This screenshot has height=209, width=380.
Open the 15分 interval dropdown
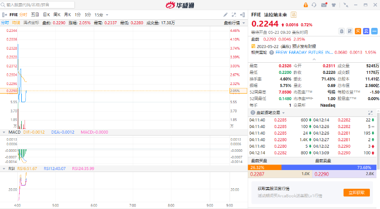pyautogui.click(x=100, y=15)
